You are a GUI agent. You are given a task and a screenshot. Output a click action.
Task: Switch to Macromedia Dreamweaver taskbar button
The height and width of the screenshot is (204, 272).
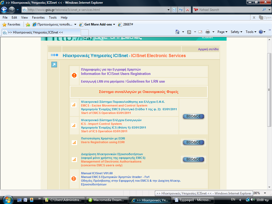pos(107,200)
